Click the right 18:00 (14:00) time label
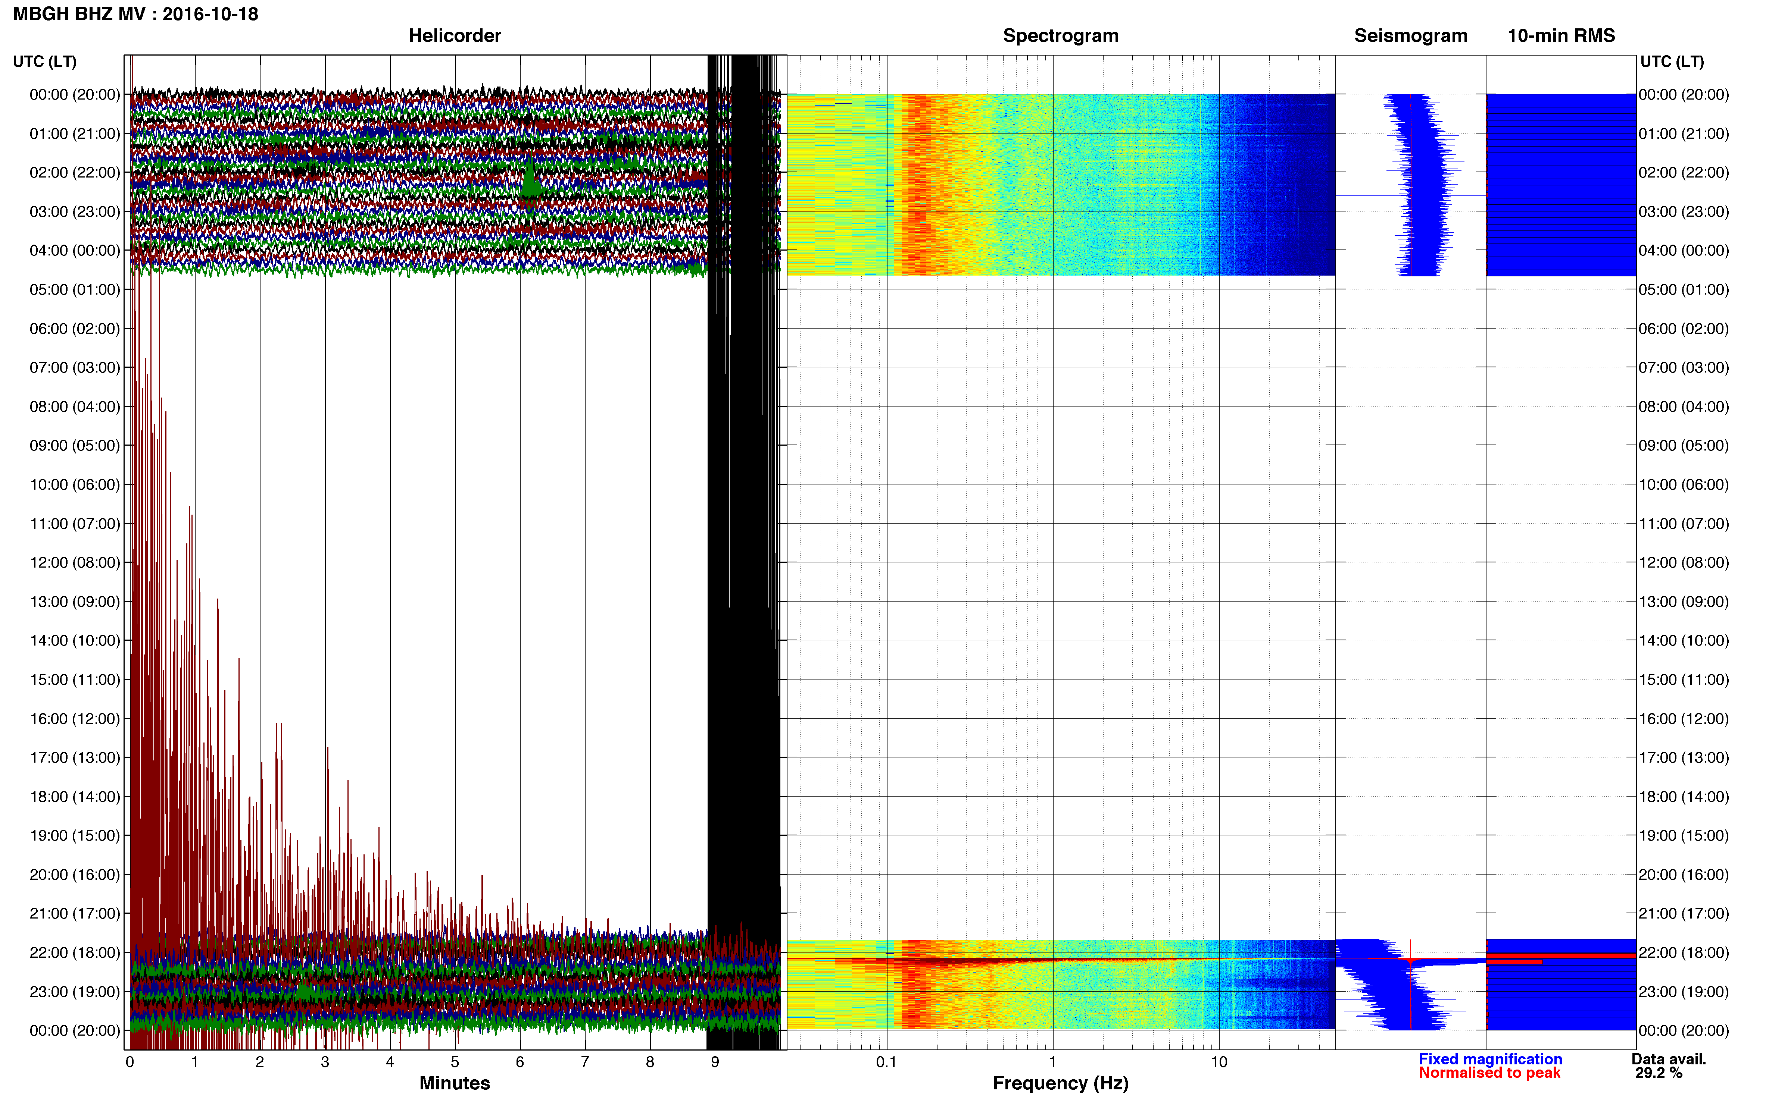Screen dimensions: 1769x1105 1684,797
